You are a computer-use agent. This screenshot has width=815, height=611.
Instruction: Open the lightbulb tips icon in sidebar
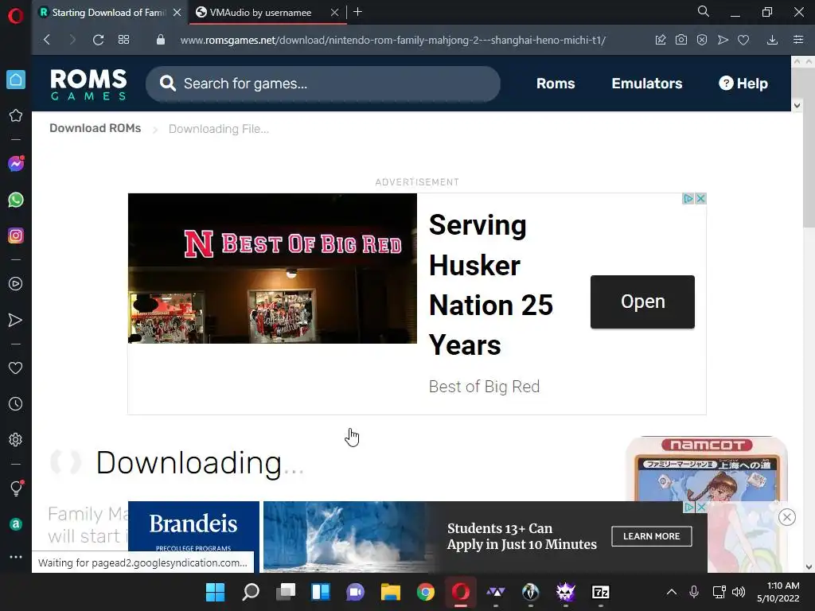(x=16, y=488)
